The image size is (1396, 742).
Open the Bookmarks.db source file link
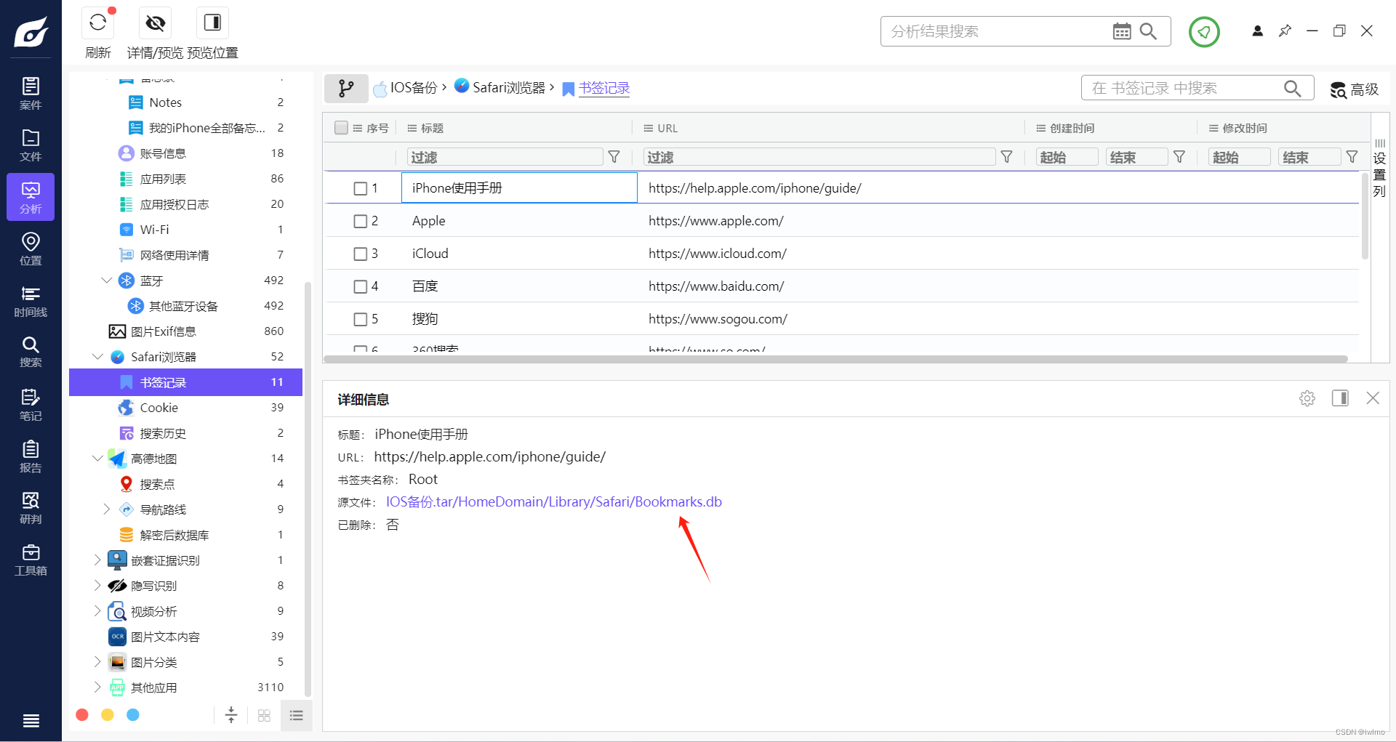pos(553,502)
